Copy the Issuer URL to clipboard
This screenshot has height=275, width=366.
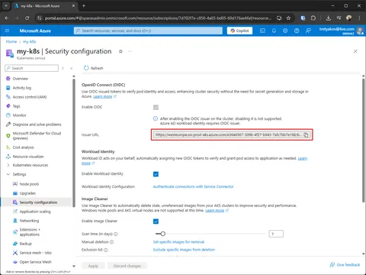coord(306,134)
